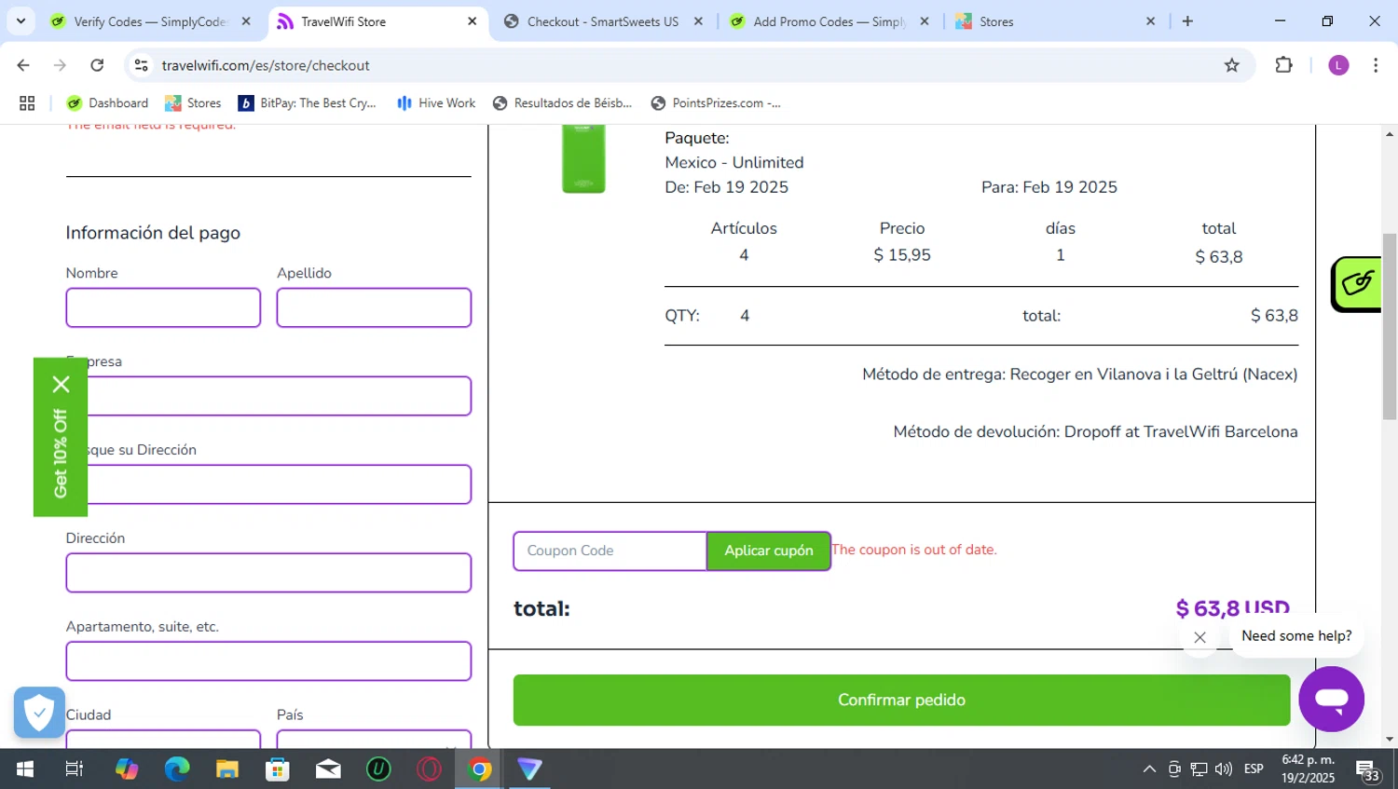
Task: Click the scrollbar down arrow
Action: point(1390,739)
